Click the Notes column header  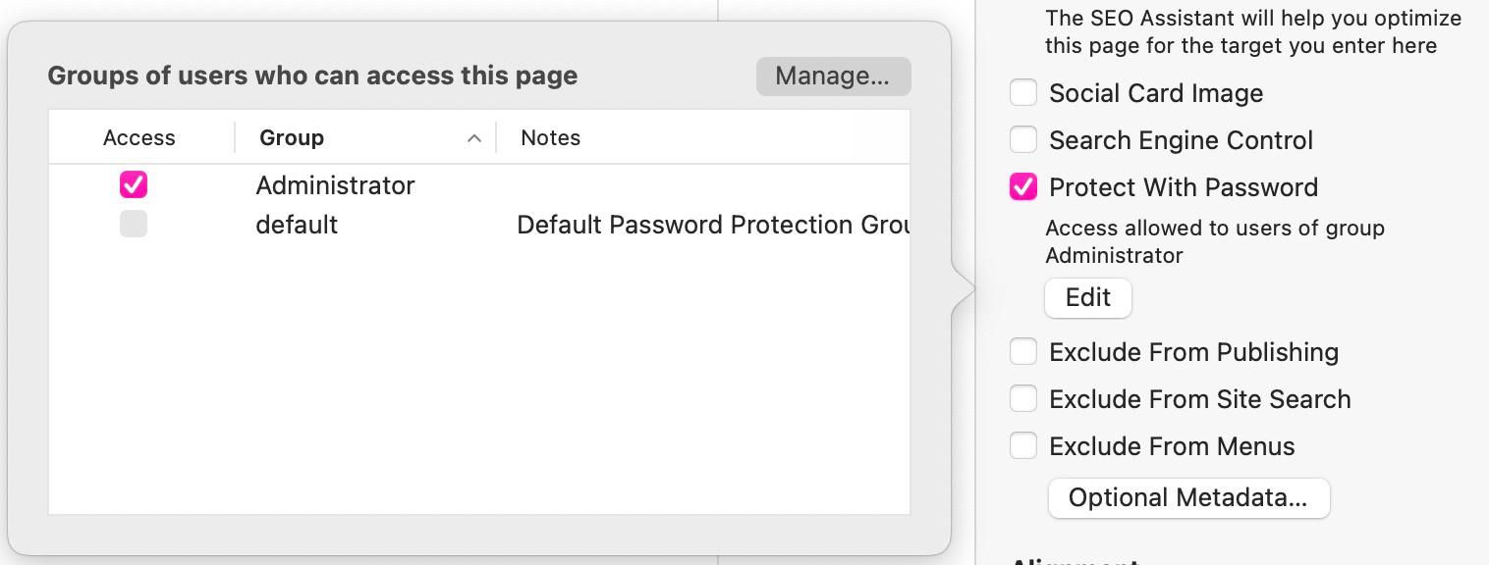(551, 138)
